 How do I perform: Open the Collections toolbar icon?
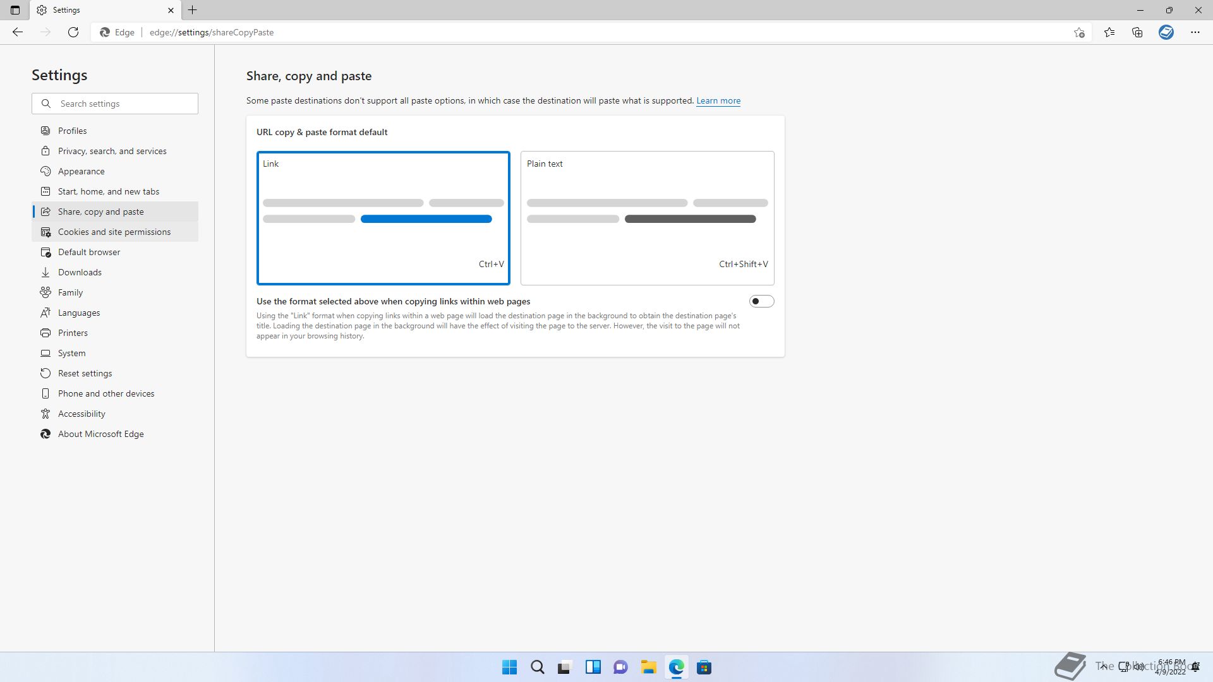coord(1137,32)
